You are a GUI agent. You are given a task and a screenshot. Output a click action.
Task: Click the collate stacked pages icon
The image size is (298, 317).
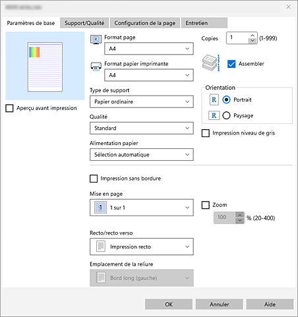tap(211, 63)
